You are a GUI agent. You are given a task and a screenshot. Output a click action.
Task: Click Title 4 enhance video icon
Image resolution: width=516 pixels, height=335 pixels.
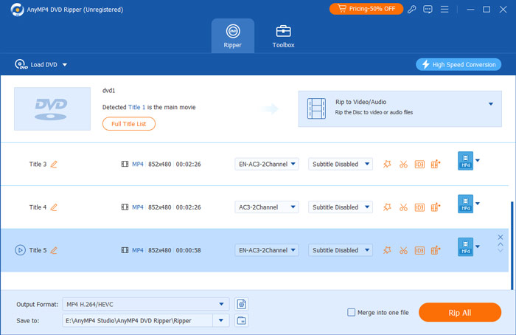click(436, 207)
